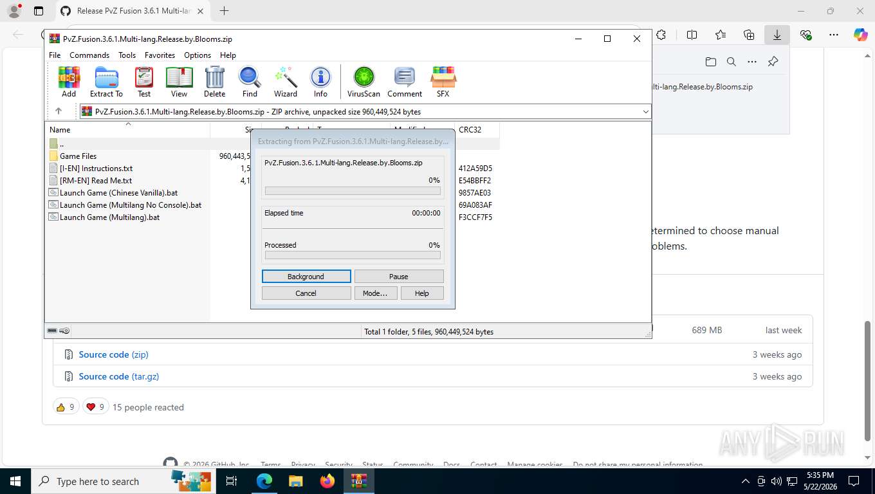The width and height of the screenshot is (875, 494).
Task: Click the Add toolbar icon in WinRAR
Action: [x=69, y=82]
